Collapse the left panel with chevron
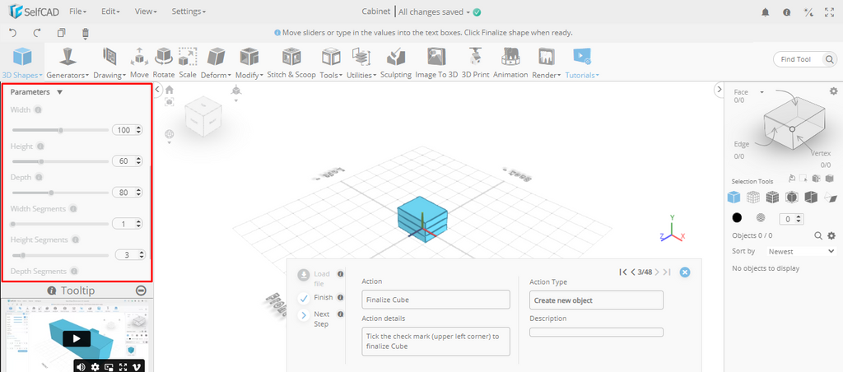The width and height of the screenshot is (843, 372). coord(158,89)
